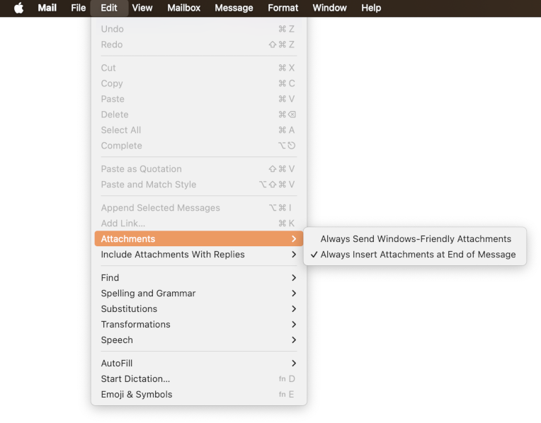Enable Always Send Windows-Friendly Attachments
The height and width of the screenshot is (423, 541).
click(x=415, y=238)
